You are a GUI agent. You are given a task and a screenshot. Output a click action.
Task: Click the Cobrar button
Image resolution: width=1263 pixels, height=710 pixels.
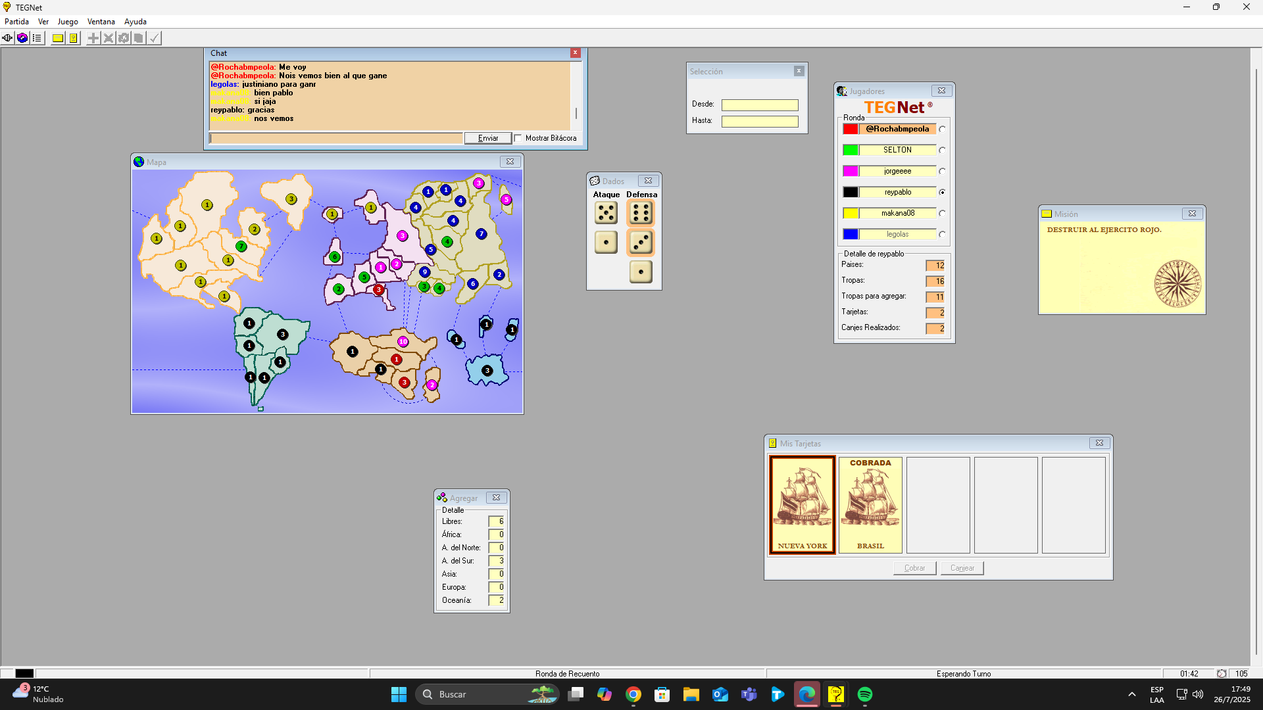914,568
